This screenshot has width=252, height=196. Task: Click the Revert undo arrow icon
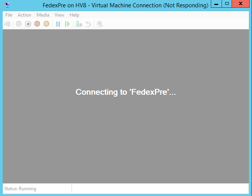(x=88, y=24)
